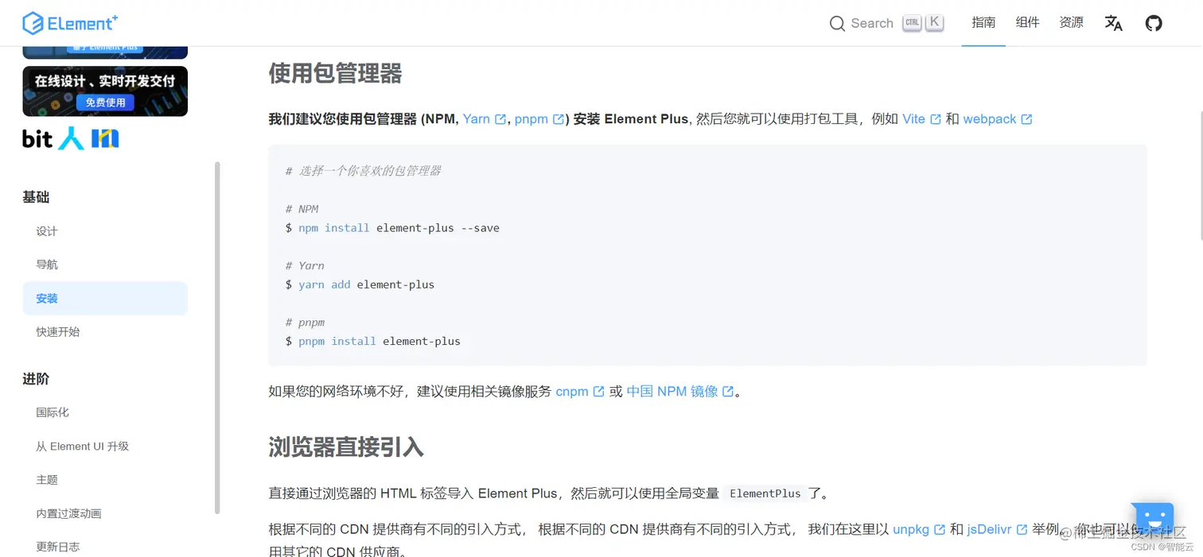Click the Element Plus logo
Viewport: 1203px width, 557px height.
coord(70,23)
